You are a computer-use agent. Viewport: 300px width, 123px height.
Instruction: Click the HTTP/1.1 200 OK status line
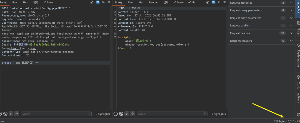click(x=129, y=8)
